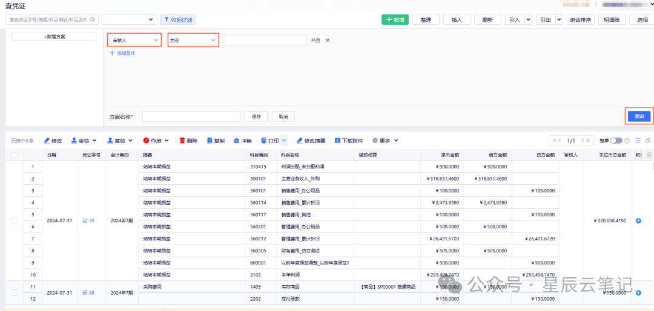Open the 更多 menu
This screenshot has height=311, width=654.
pos(385,141)
